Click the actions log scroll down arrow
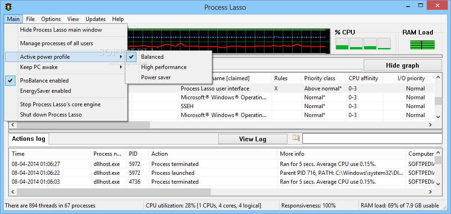This screenshot has height=214, width=451. pos(438,184)
